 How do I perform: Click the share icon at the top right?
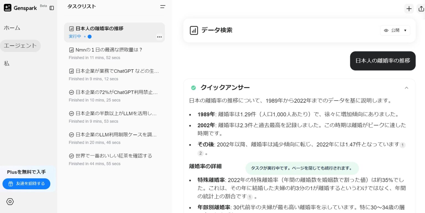point(421,9)
